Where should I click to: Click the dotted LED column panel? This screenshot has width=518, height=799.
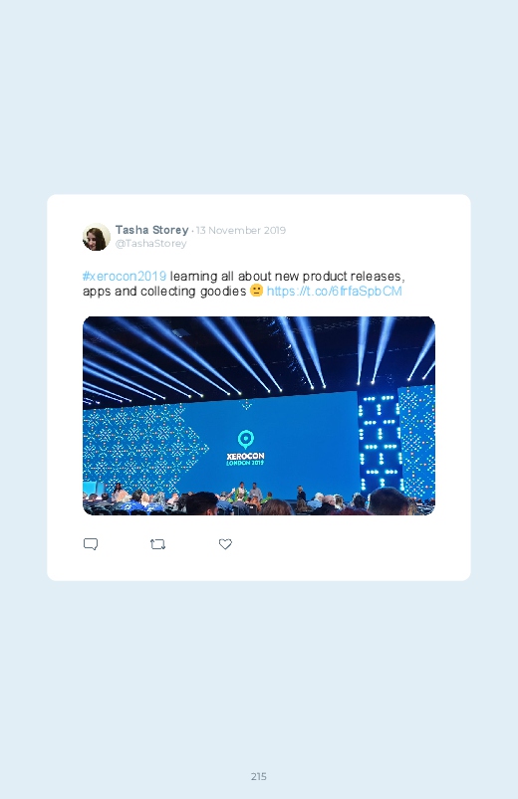(379, 439)
